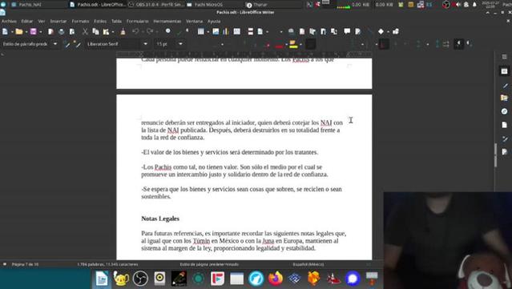
Task: Click the LibreOffice Writer dock icon
Action: pos(102,279)
